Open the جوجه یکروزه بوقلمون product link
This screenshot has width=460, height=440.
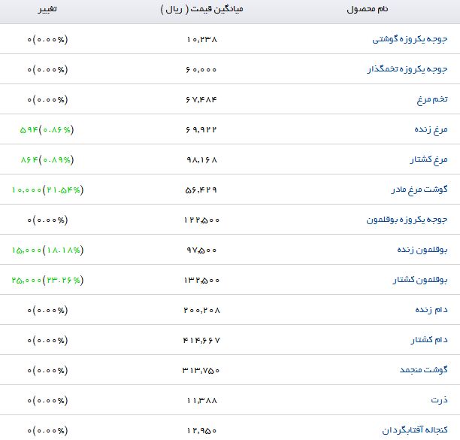(x=407, y=220)
